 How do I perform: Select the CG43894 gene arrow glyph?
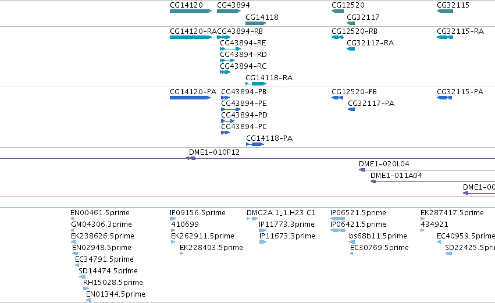229,11
